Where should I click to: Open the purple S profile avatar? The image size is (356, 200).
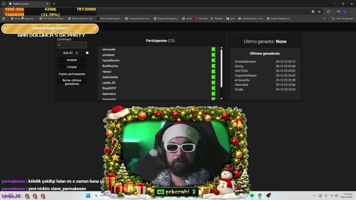[345, 12]
